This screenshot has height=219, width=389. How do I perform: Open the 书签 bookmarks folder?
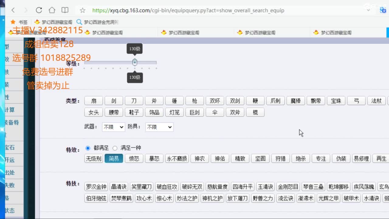click(x=19, y=22)
